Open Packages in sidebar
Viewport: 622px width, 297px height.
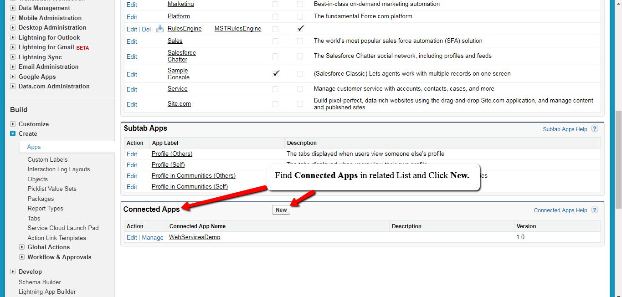[41, 199]
